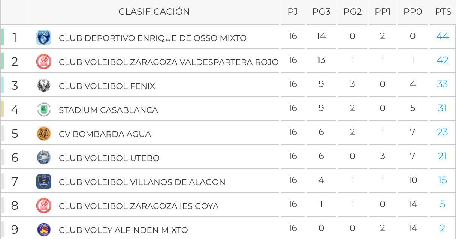Image resolution: width=456 pixels, height=239 pixels.
Task: Click the PG3 column header
Action: [x=321, y=12]
